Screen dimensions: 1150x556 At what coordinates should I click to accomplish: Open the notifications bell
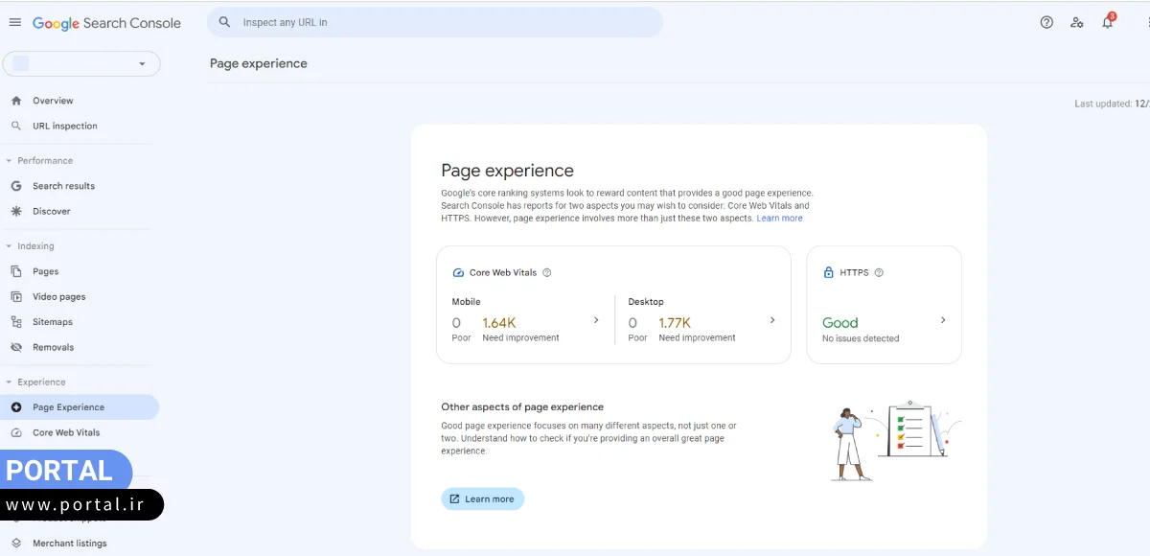click(1108, 23)
